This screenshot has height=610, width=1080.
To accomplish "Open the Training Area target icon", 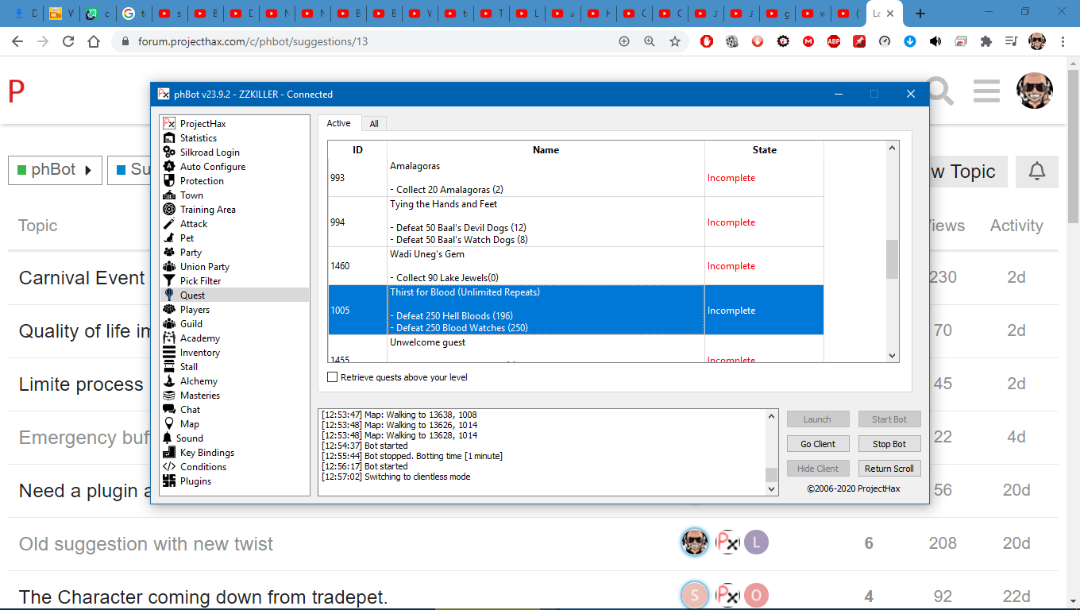I will [168, 210].
